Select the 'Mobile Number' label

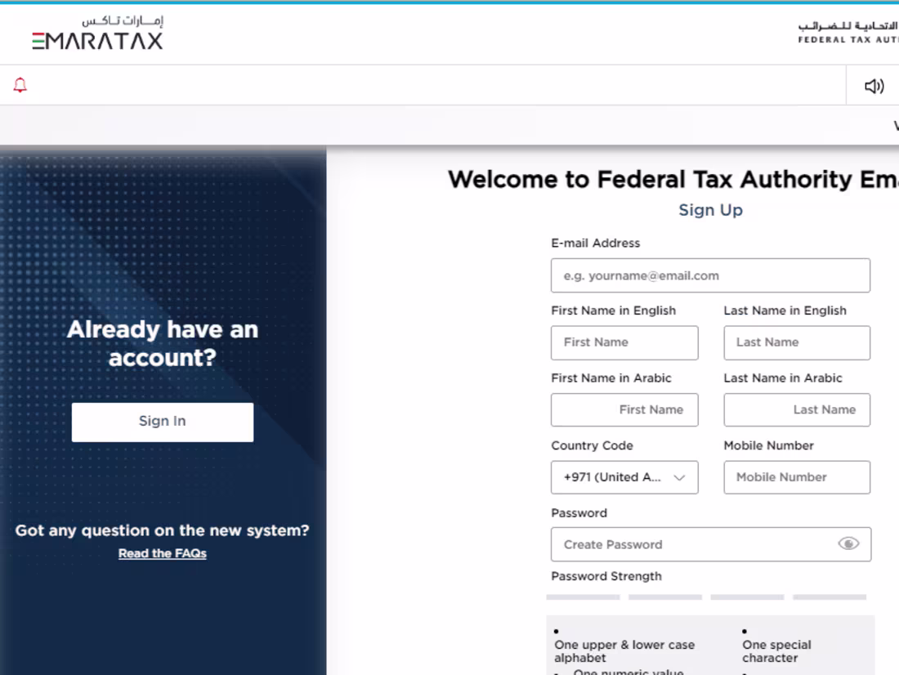coord(768,445)
